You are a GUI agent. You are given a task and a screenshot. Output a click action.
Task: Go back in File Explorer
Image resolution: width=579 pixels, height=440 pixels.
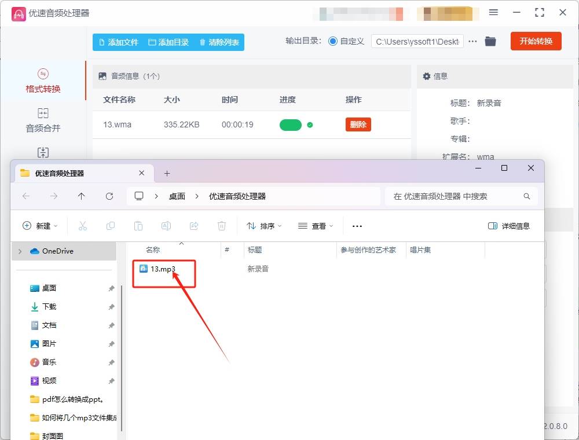(26, 196)
